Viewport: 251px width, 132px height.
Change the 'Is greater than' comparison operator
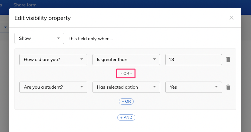coord(126,59)
